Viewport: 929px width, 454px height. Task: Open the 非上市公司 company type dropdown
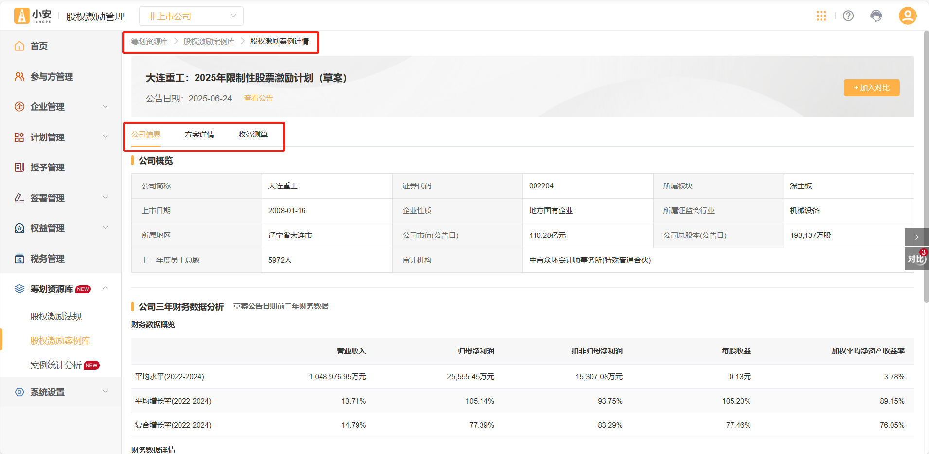pyautogui.click(x=191, y=16)
